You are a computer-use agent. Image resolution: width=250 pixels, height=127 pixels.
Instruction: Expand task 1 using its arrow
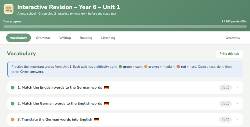coord(237,87)
